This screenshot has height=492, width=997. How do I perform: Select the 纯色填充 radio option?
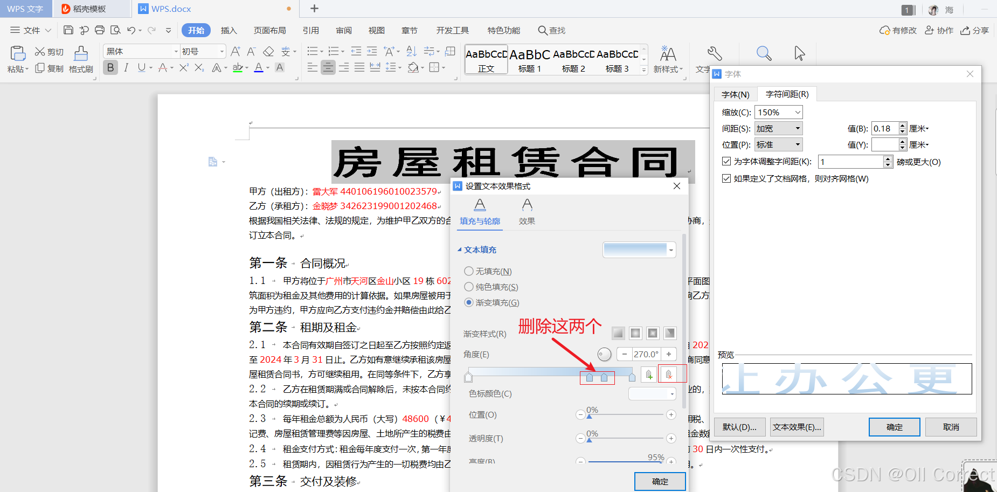click(469, 287)
